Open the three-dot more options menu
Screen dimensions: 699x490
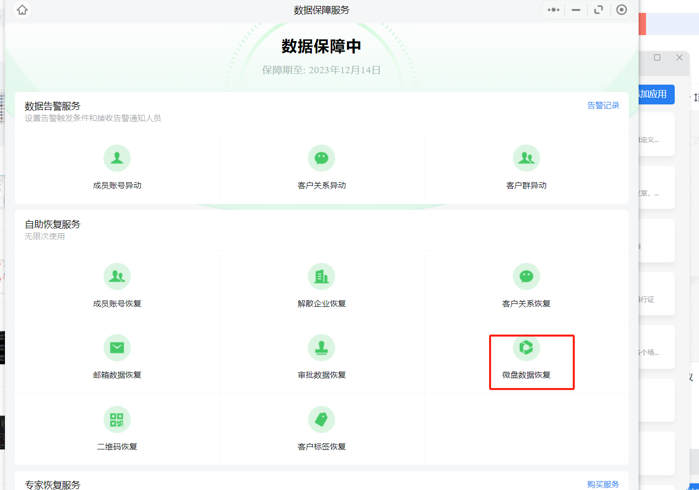click(x=553, y=10)
